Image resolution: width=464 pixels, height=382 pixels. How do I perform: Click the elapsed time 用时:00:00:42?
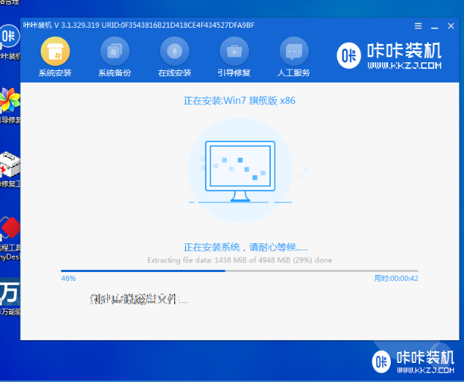[396, 279]
